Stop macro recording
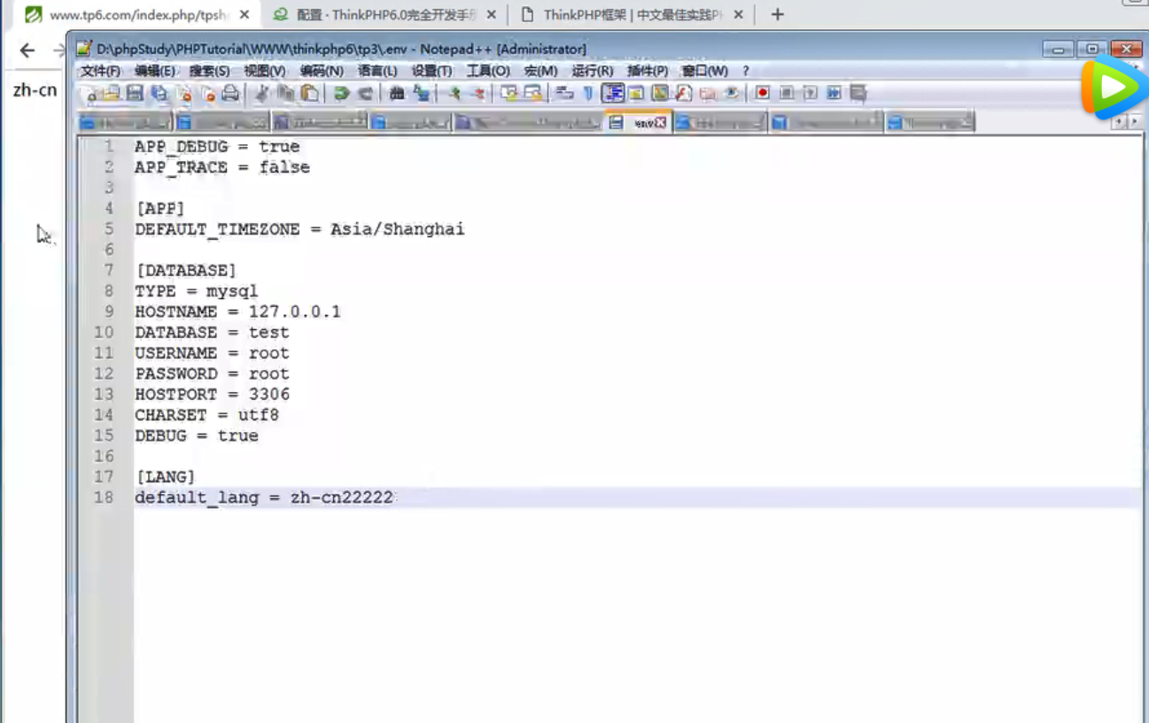 [786, 93]
